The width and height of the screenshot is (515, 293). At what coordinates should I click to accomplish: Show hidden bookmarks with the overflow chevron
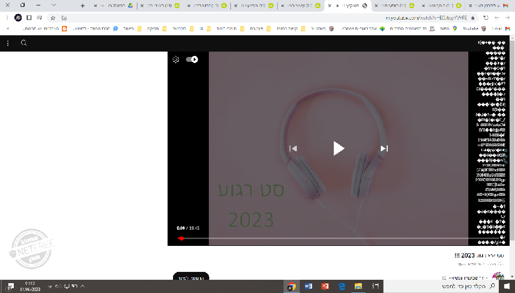pyautogui.click(x=7, y=28)
